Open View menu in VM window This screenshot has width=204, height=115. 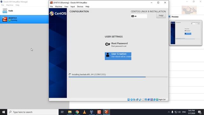66,6
